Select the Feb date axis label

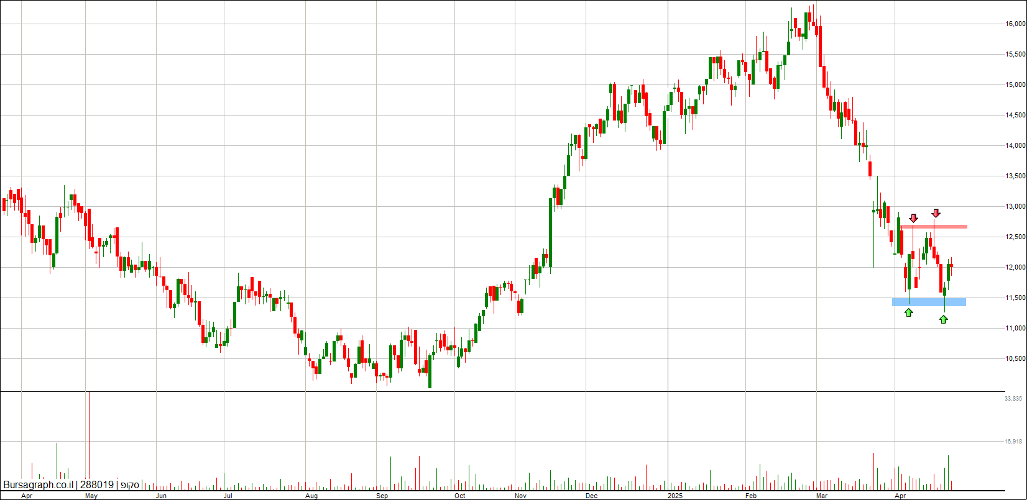751,496
